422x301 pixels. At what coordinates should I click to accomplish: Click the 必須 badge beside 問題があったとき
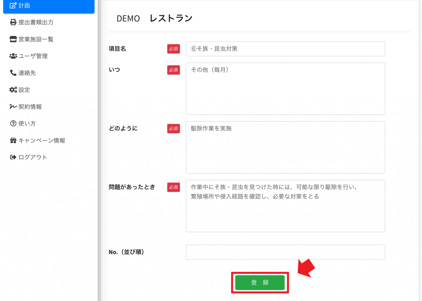click(x=173, y=187)
